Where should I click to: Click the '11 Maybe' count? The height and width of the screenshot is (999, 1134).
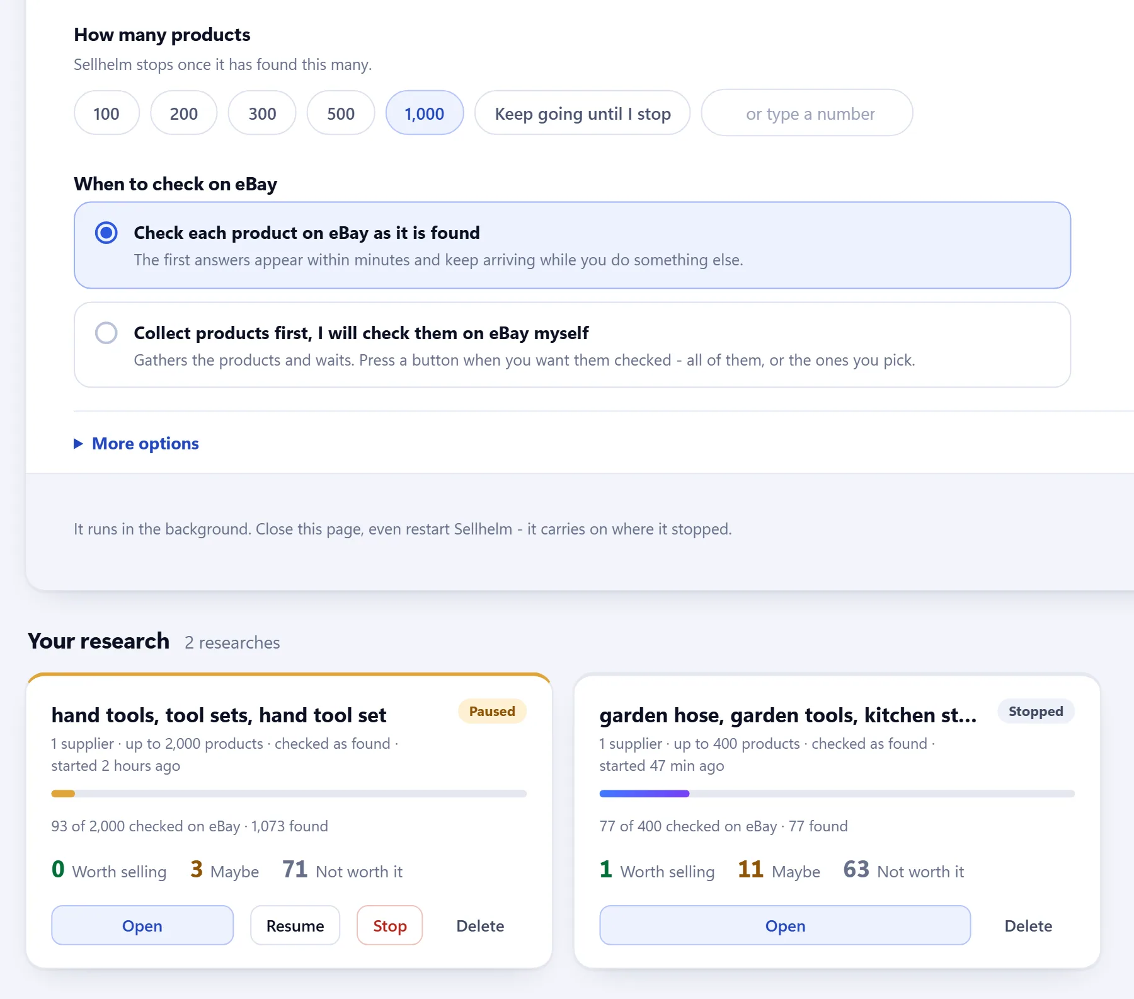tap(779, 870)
